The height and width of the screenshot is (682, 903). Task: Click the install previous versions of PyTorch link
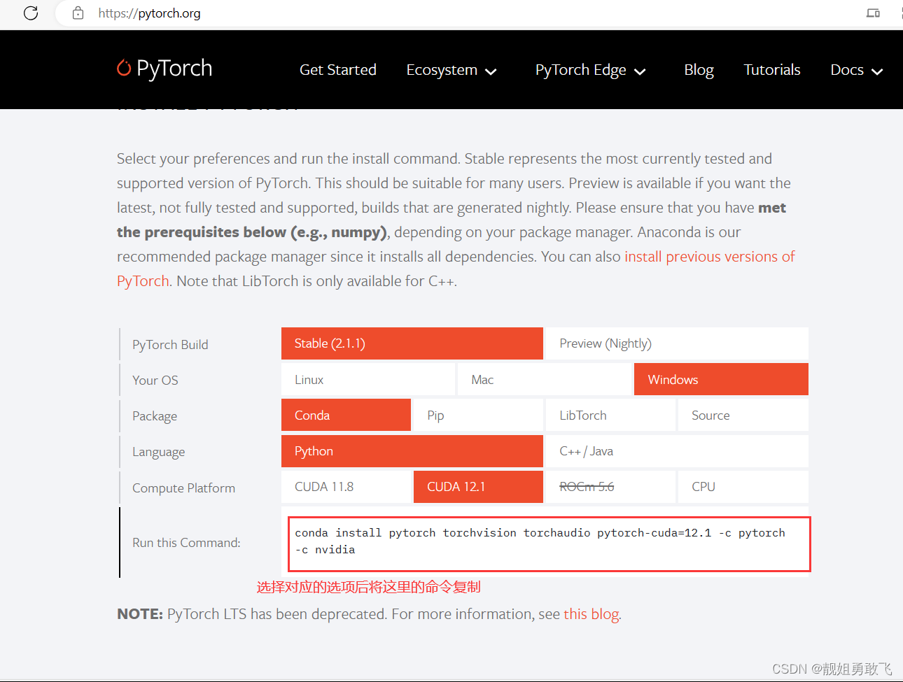pyautogui.click(x=709, y=256)
